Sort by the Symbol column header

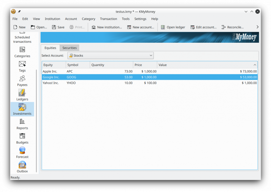(78, 65)
